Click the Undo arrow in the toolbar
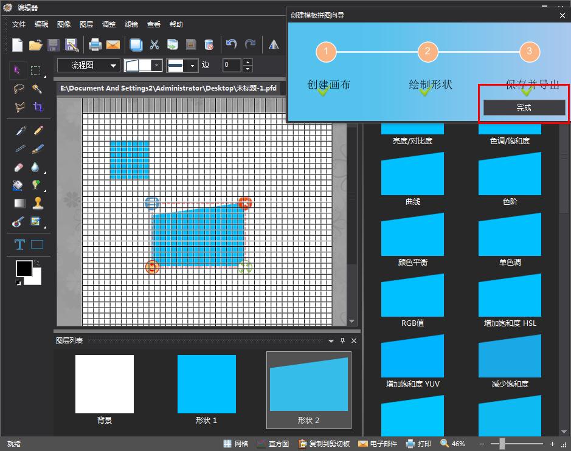 [231, 44]
